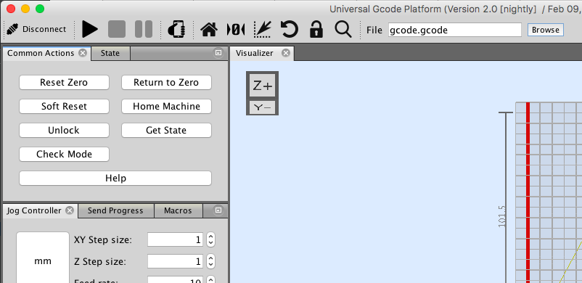Click the Home Machine button
This screenshot has height=283, width=582.
pyautogui.click(x=166, y=106)
